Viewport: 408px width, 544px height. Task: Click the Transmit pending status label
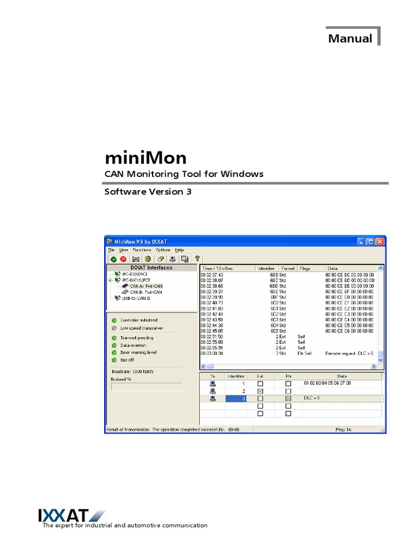pyautogui.click(x=137, y=338)
